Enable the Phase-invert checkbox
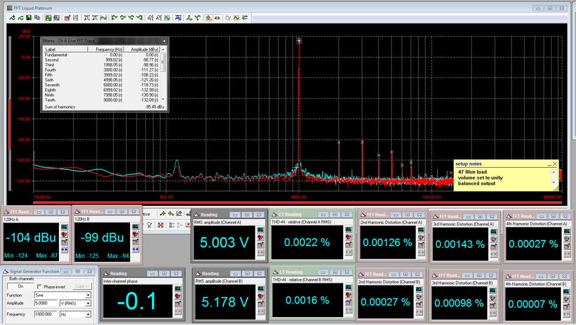The image size is (576, 325). 40,287
